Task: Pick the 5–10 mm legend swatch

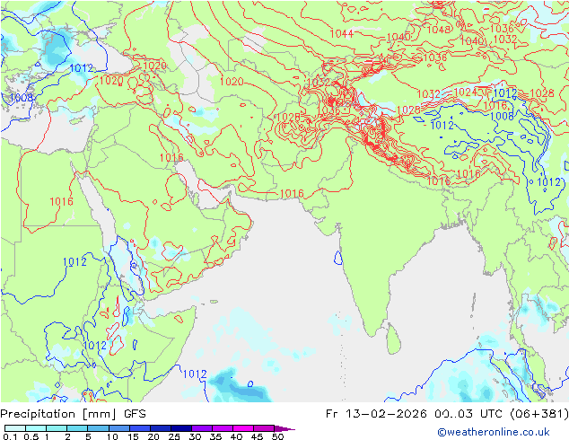Action: pyautogui.click(x=98, y=428)
